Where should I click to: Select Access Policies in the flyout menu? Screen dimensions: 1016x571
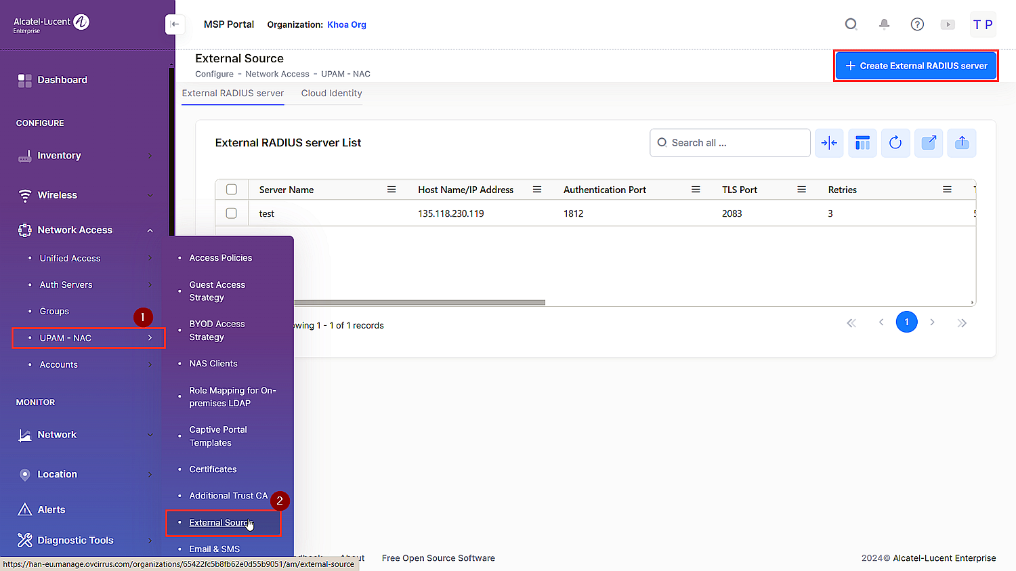point(221,258)
